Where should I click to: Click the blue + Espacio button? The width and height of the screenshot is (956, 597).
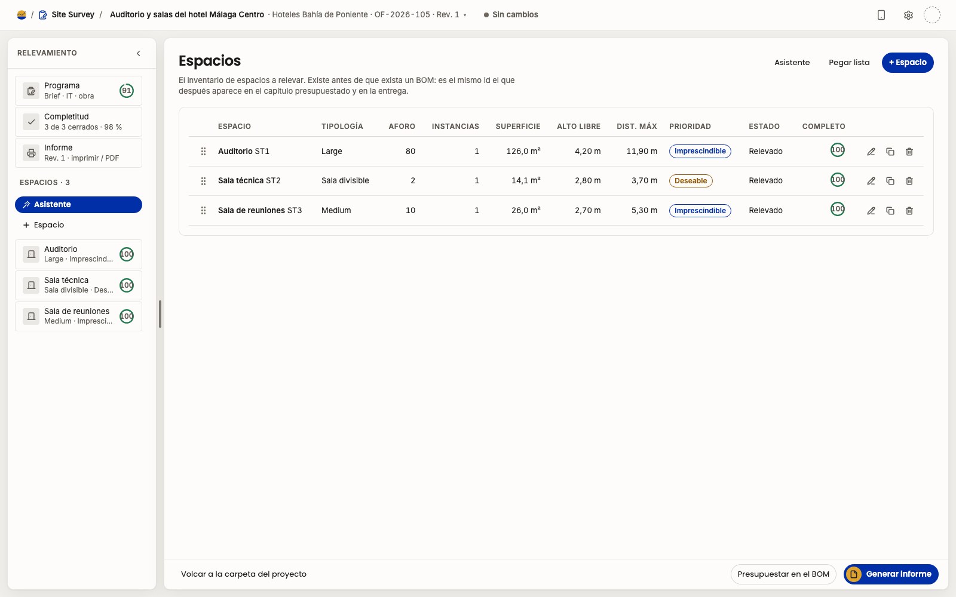tap(908, 63)
